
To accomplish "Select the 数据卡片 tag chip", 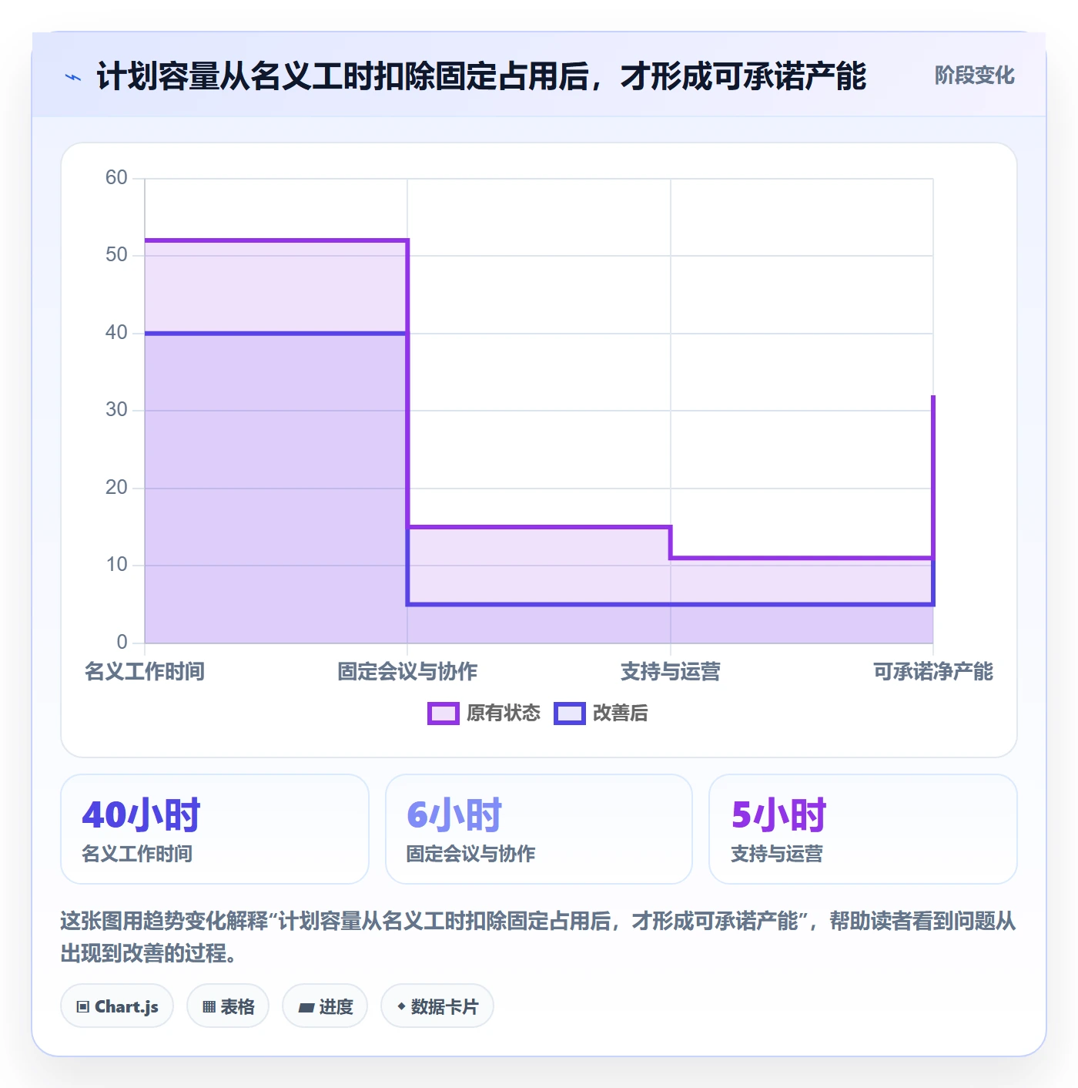I will tap(437, 1006).
